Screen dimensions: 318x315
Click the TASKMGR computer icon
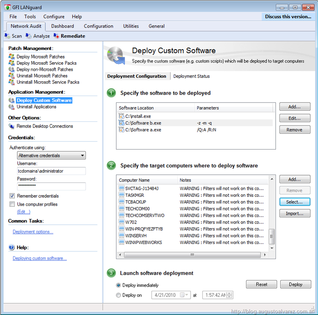pos(122,195)
